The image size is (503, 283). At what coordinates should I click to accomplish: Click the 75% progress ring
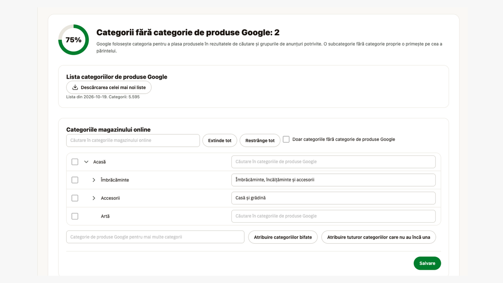(x=74, y=40)
